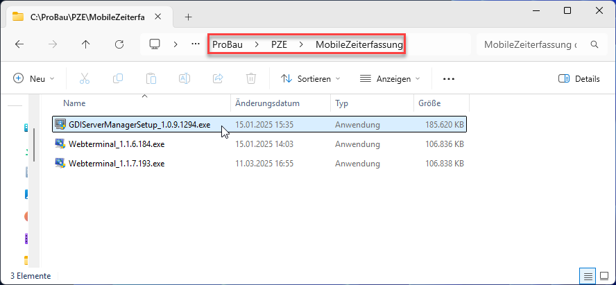Click the date 15.01.2025 14:03
616x285 pixels.
click(x=264, y=144)
